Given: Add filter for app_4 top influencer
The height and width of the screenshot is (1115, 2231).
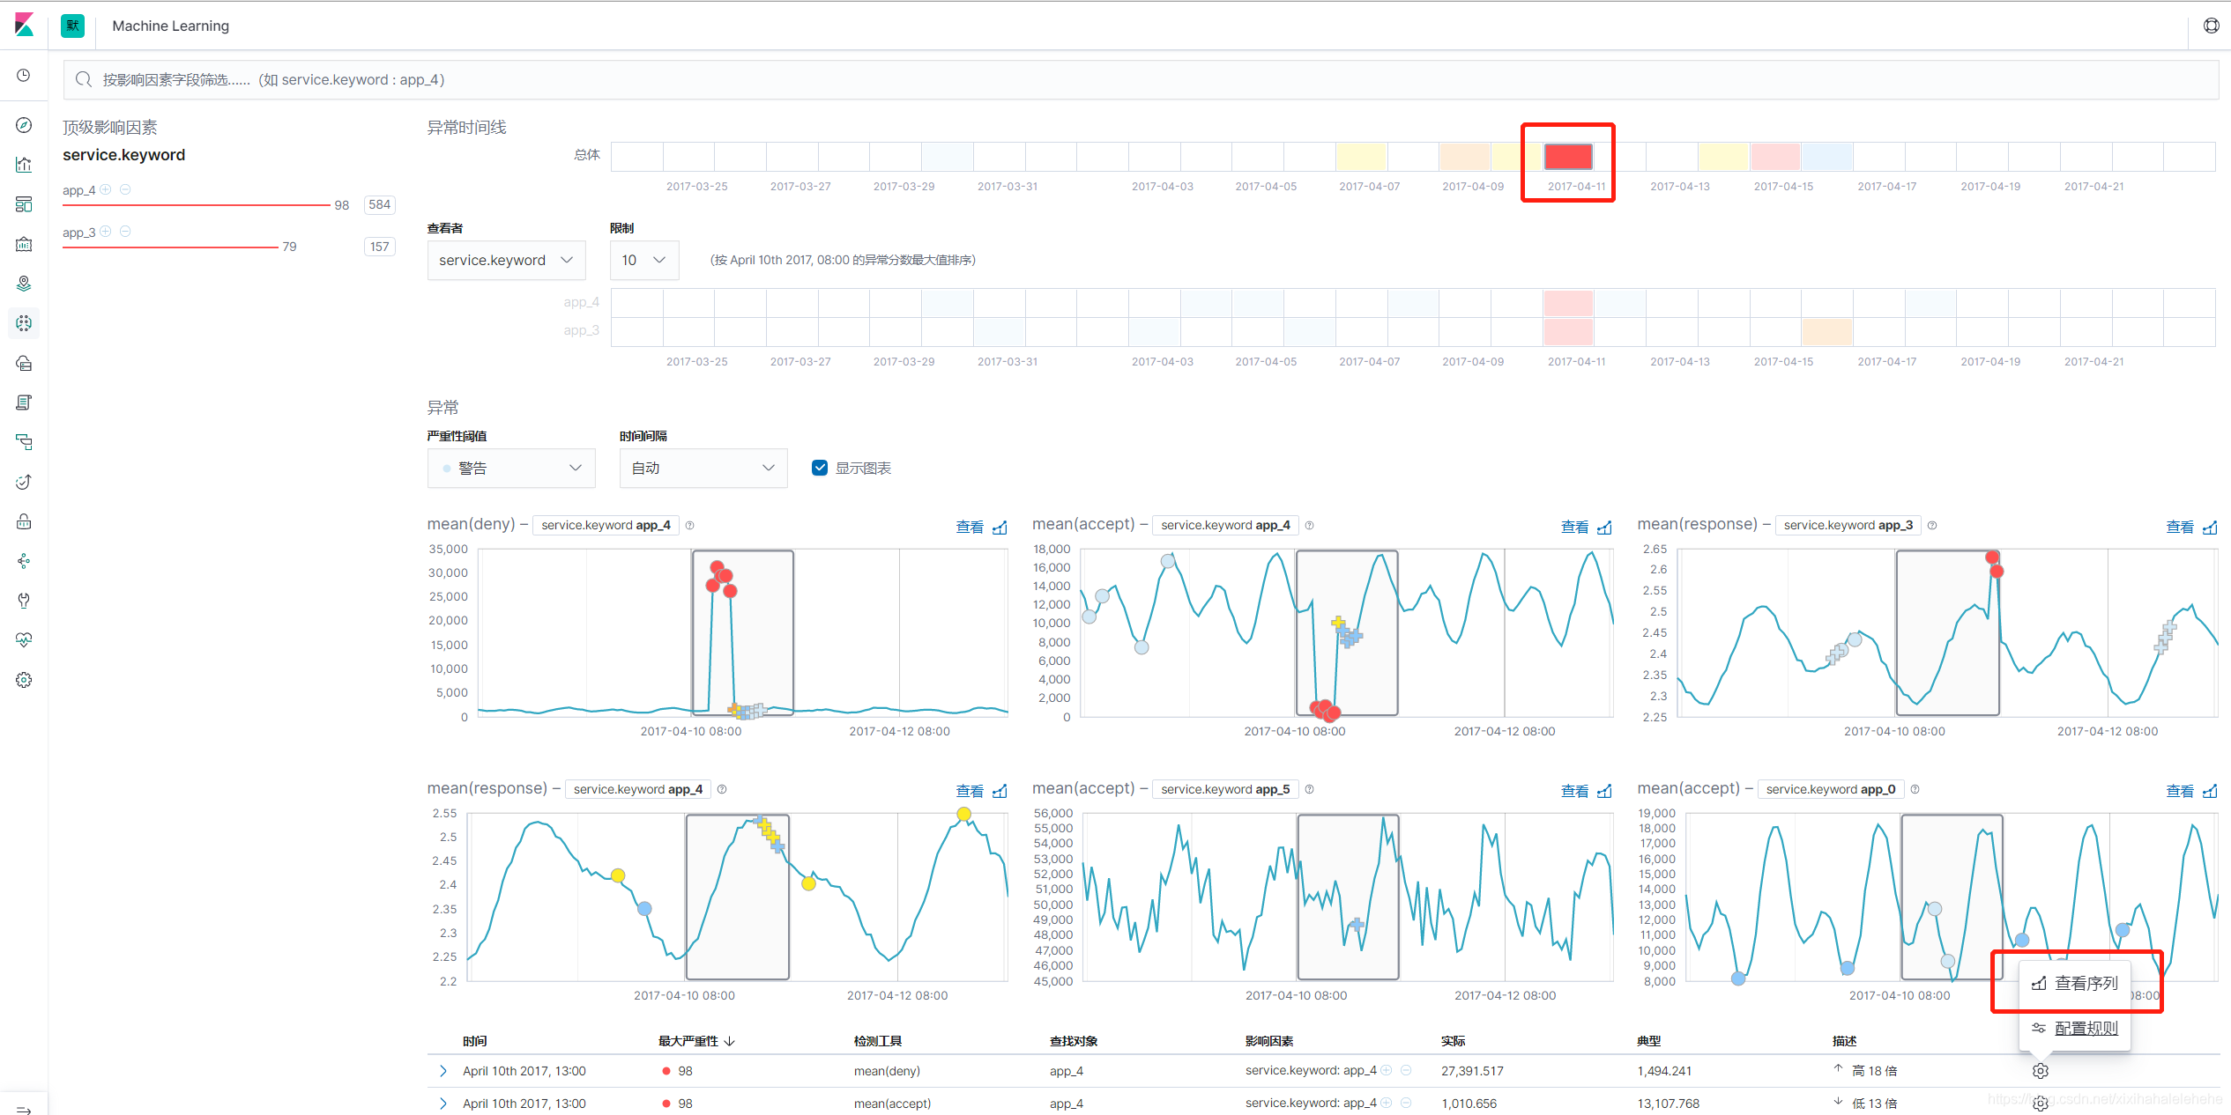Looking at the screenshot, I should tap(106, 189).
